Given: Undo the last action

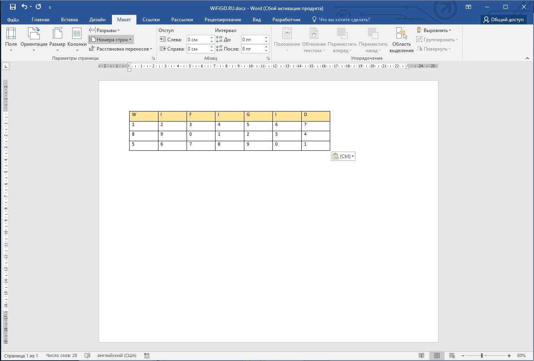Looking at the screenshot, I should coord(24,7).
